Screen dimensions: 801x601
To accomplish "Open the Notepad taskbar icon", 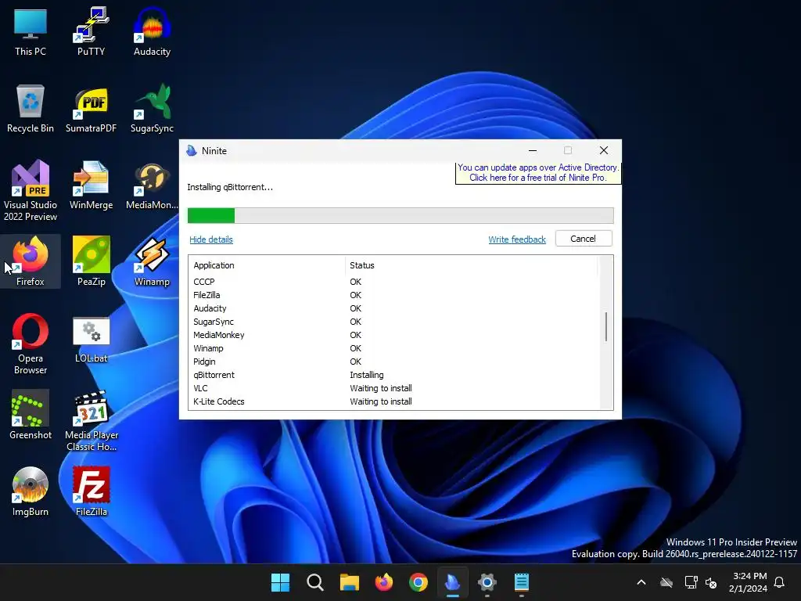I will click(521, 582).
